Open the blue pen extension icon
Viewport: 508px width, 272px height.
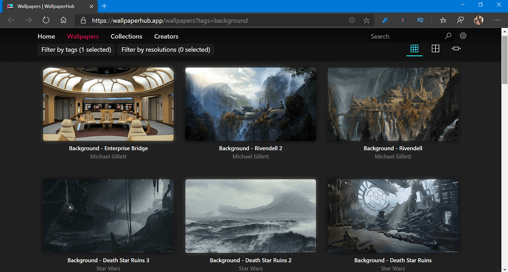click(385, 20)
